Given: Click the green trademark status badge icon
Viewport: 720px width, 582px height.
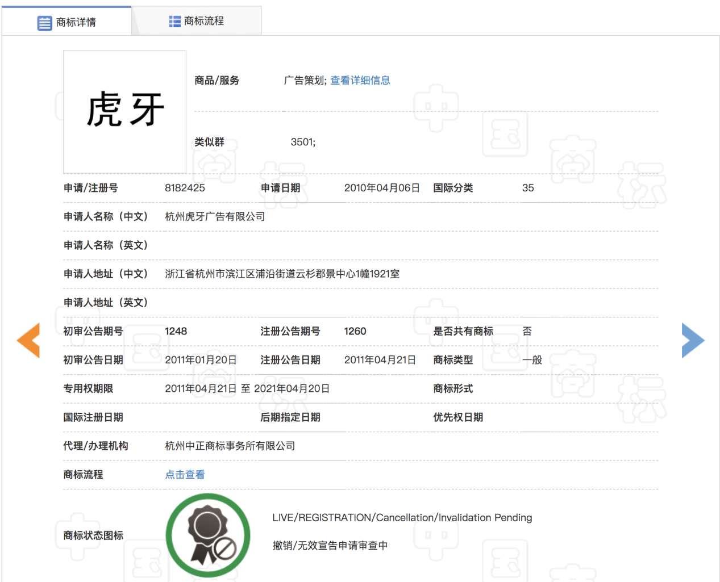Looking at the screenshot, I should (208, 535).
